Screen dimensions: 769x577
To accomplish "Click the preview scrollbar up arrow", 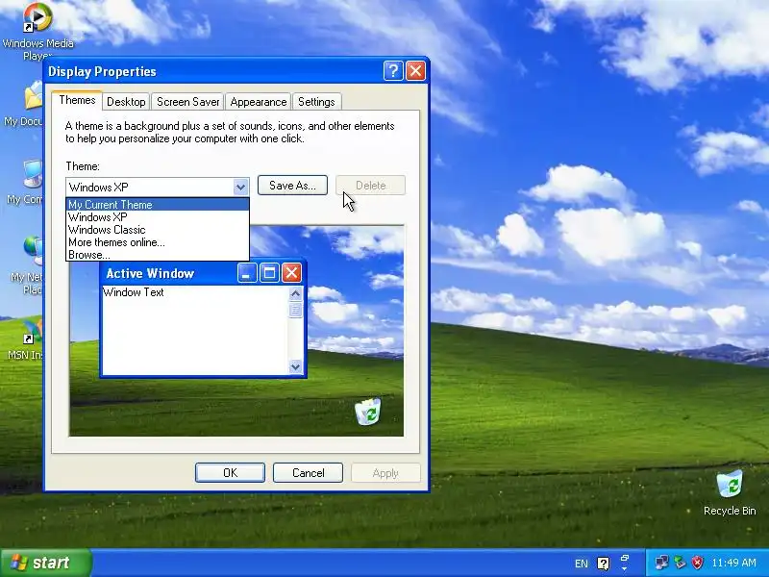I will [295, 294].
